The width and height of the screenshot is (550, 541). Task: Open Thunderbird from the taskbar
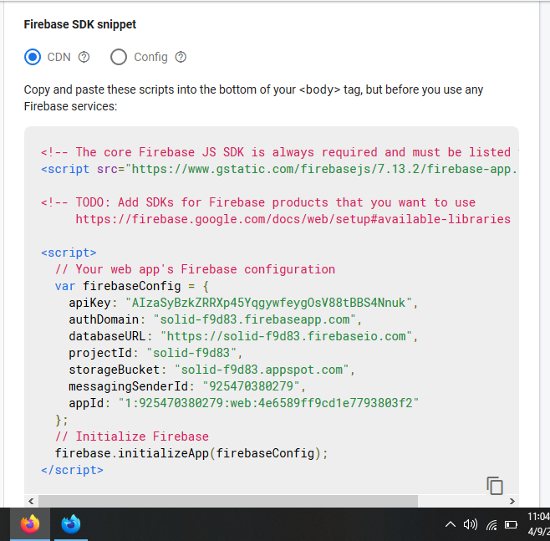71,524
